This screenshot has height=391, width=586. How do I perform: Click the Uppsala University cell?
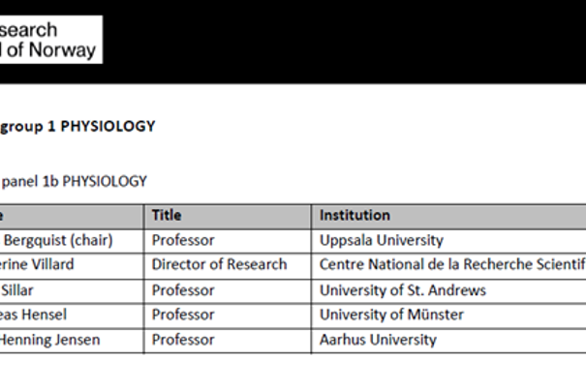(448, 241)
